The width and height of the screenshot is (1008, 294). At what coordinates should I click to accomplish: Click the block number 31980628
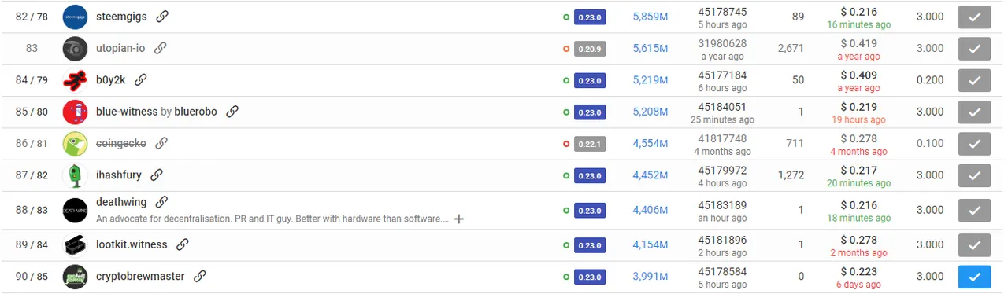[x=722, y=43]
